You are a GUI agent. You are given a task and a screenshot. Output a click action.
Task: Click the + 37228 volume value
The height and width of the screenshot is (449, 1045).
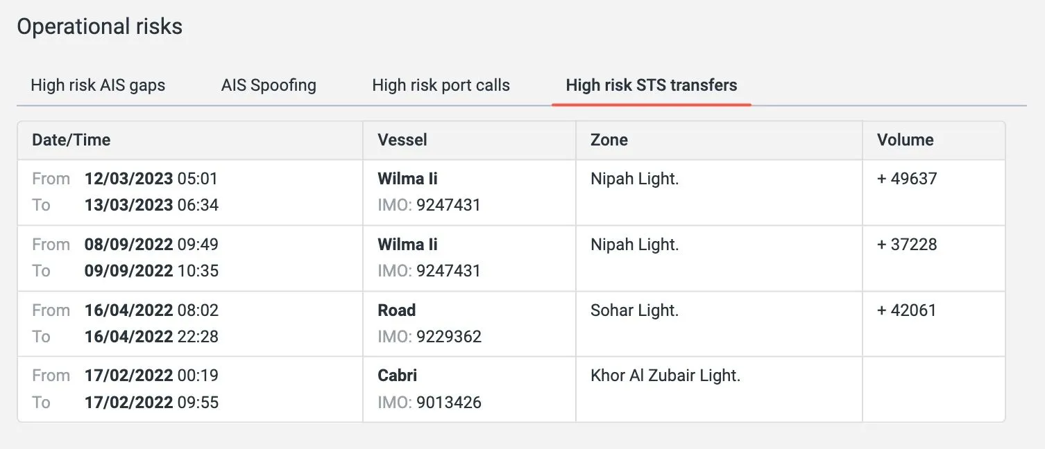[x=906, y=245]
